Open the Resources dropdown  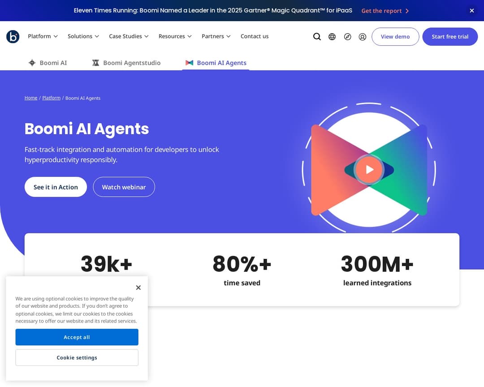(x=175, y=36)
